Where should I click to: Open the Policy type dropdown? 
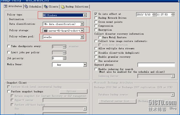point(85,15)
